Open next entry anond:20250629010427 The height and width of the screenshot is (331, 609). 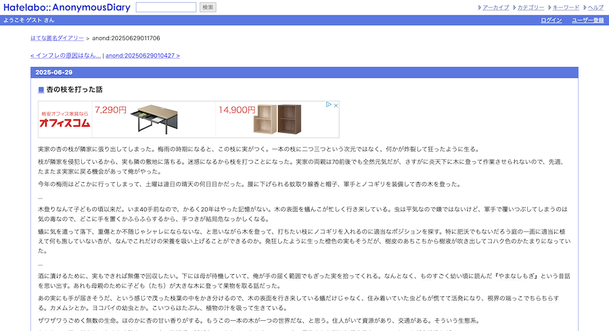(143, 56)
